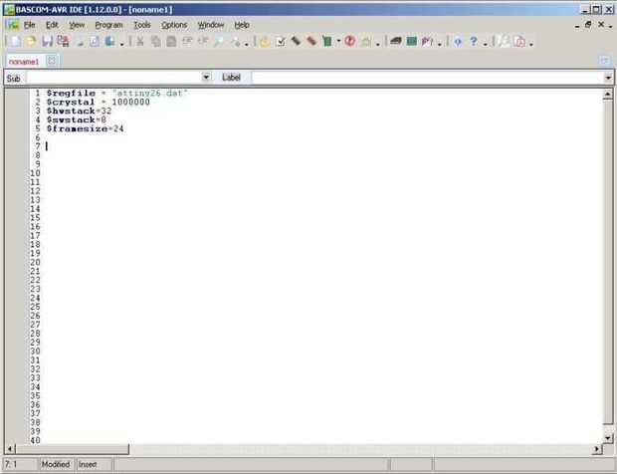Click the Modified status bar entry
Screen dimensions: 617x474
point(56,465)
